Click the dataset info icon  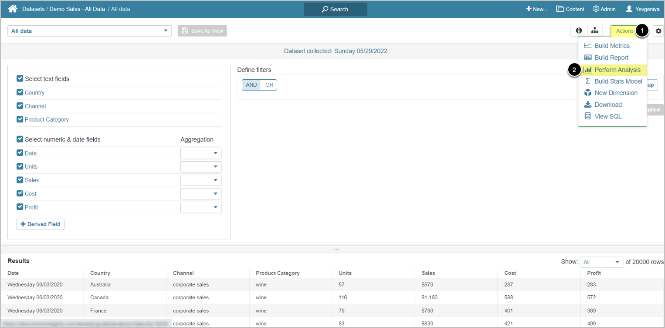click(x=579, y=30)
